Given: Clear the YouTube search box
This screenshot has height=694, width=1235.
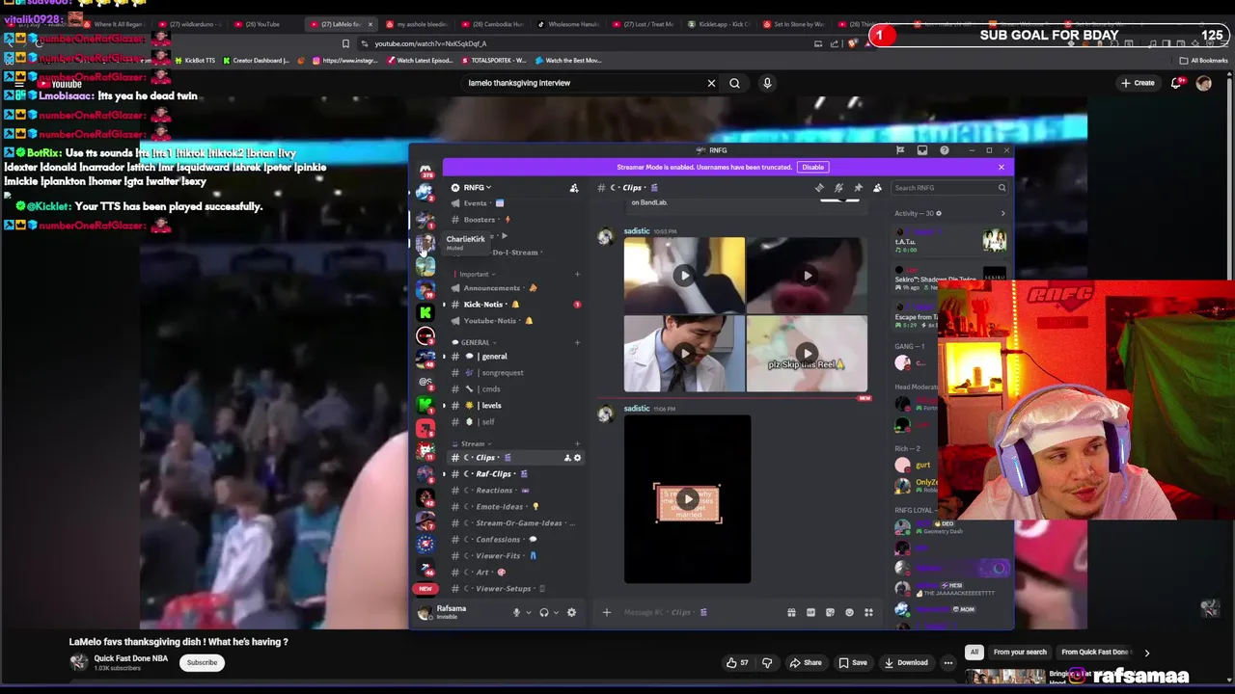Looking at the screenshot, I should (711, 83).
